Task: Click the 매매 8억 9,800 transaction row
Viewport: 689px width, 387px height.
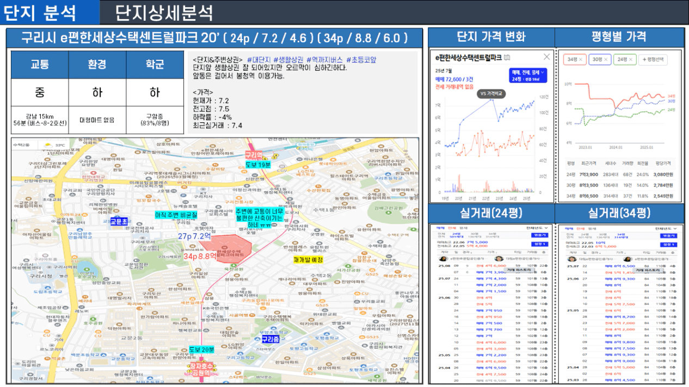Action: coord(621,342)
